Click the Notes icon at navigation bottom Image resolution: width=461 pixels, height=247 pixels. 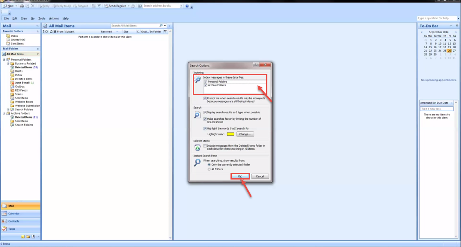click(x=23, y=236)
